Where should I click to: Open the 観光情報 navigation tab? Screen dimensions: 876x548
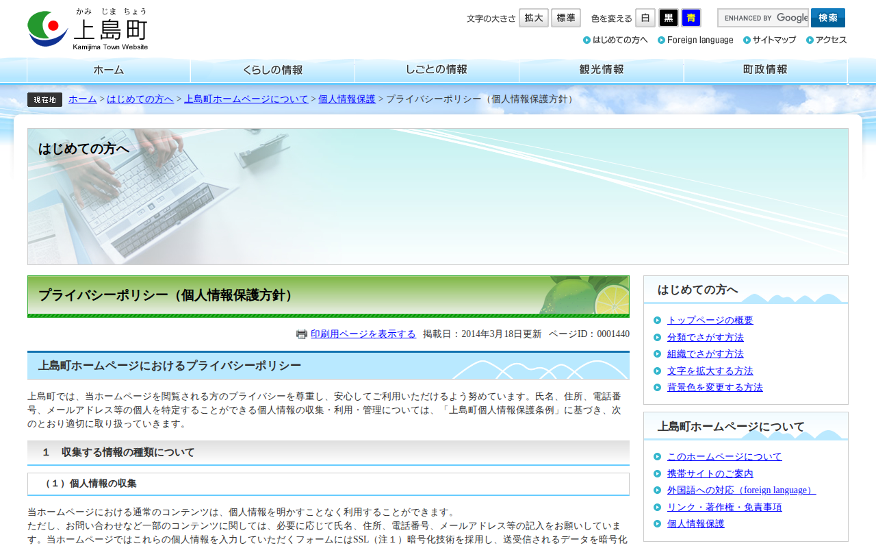[x=602, y=70]
